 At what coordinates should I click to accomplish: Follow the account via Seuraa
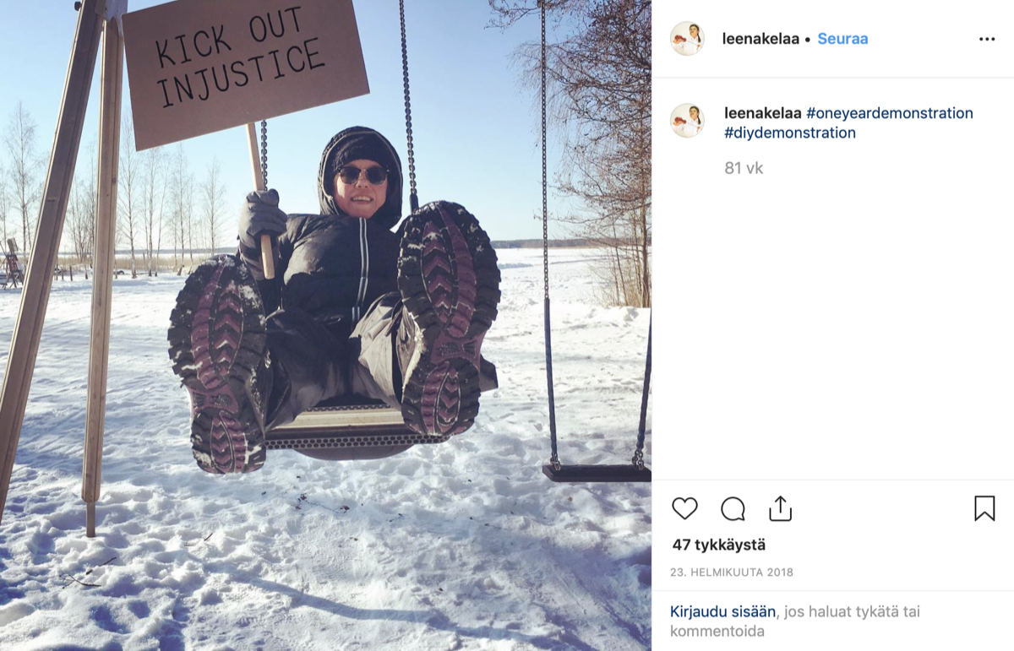(842, 39)
